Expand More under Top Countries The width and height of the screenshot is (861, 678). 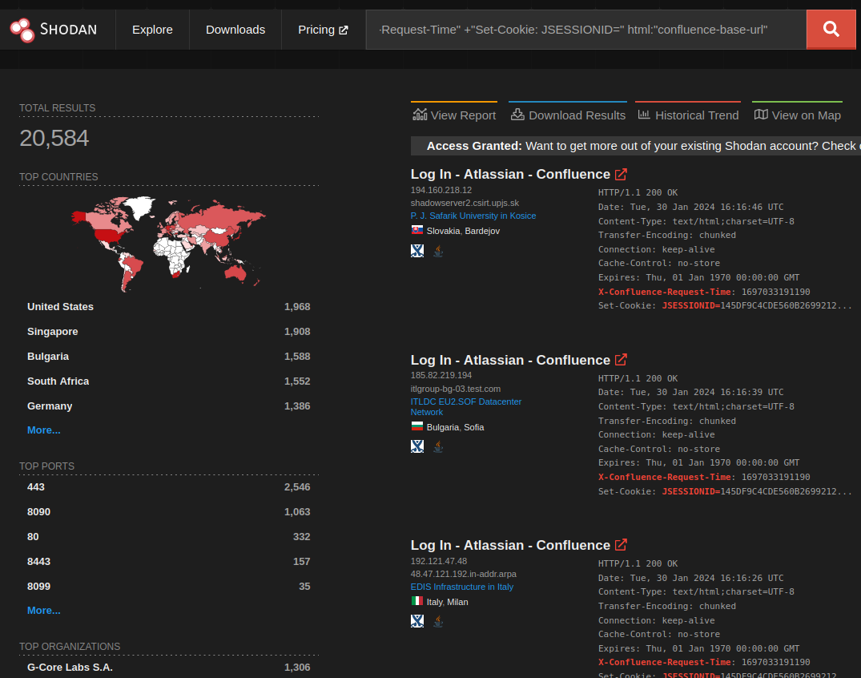[43, 430]
